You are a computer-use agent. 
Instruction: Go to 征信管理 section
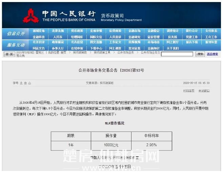coord(154,37)
